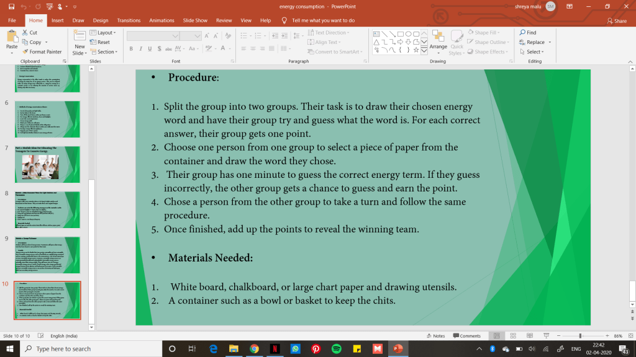
Task: Select the rectangle shape in shapes gallery
Action: pos(400,33)
